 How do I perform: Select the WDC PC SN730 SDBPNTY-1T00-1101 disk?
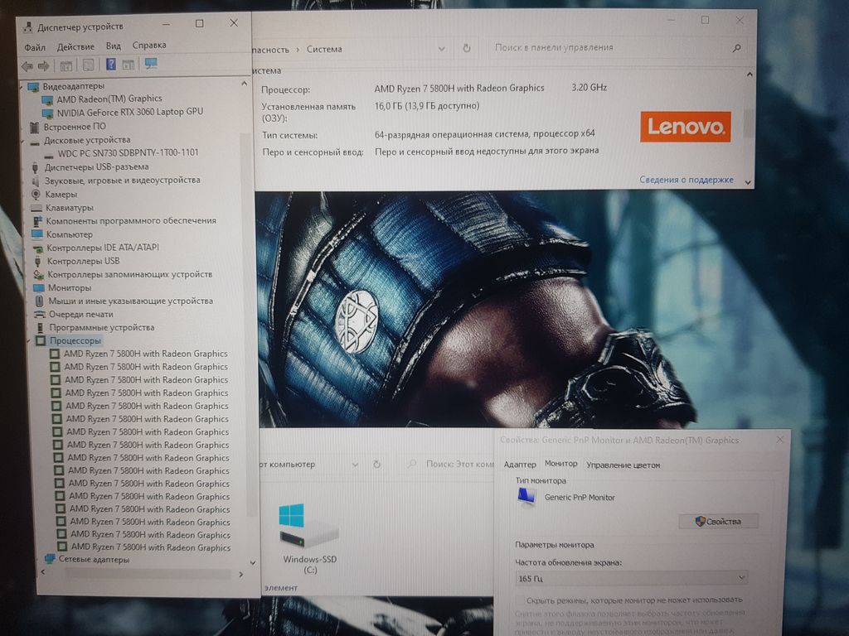pyautogui.click(x=129, y=153)
